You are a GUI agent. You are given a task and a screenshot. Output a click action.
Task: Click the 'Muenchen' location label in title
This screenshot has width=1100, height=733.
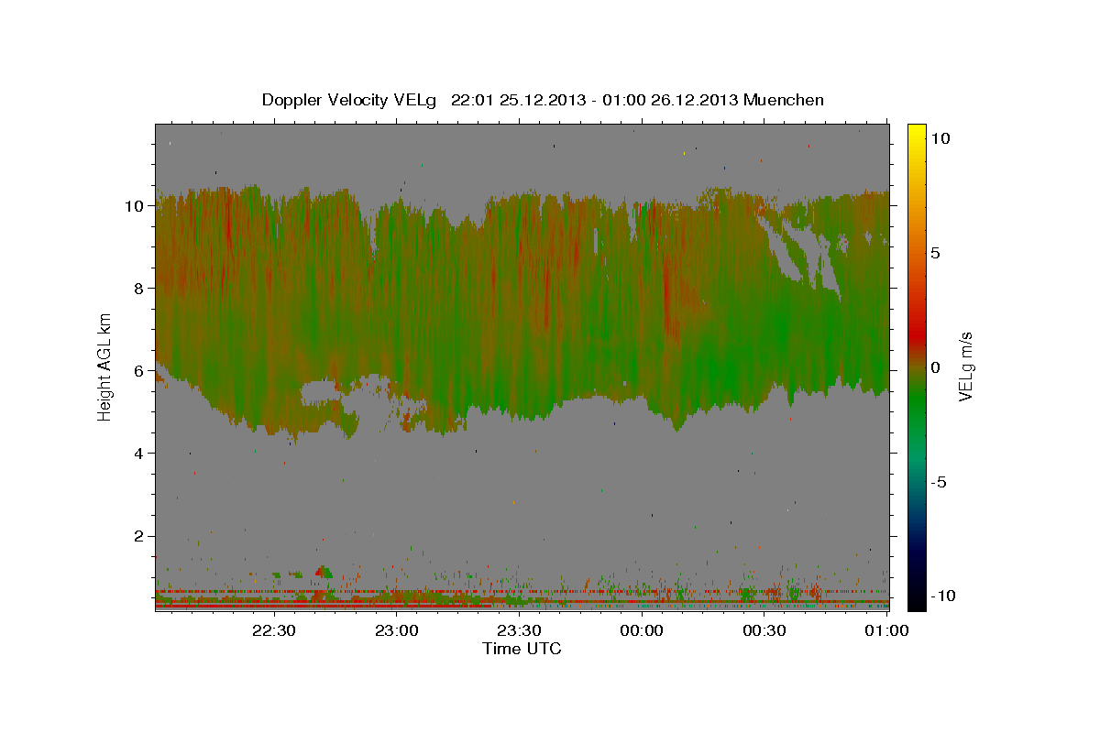coord(785,100)
